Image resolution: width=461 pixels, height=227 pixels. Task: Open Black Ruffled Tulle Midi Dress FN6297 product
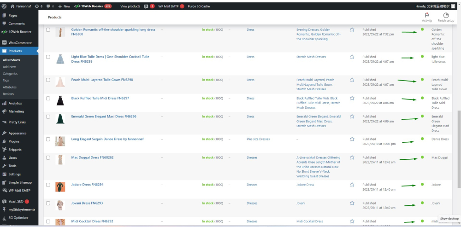click(100, 98)
